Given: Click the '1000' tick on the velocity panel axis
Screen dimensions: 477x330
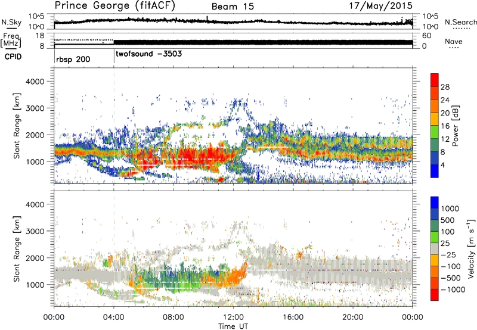Looking at the screenshot, I should click(x=35, y=285).
